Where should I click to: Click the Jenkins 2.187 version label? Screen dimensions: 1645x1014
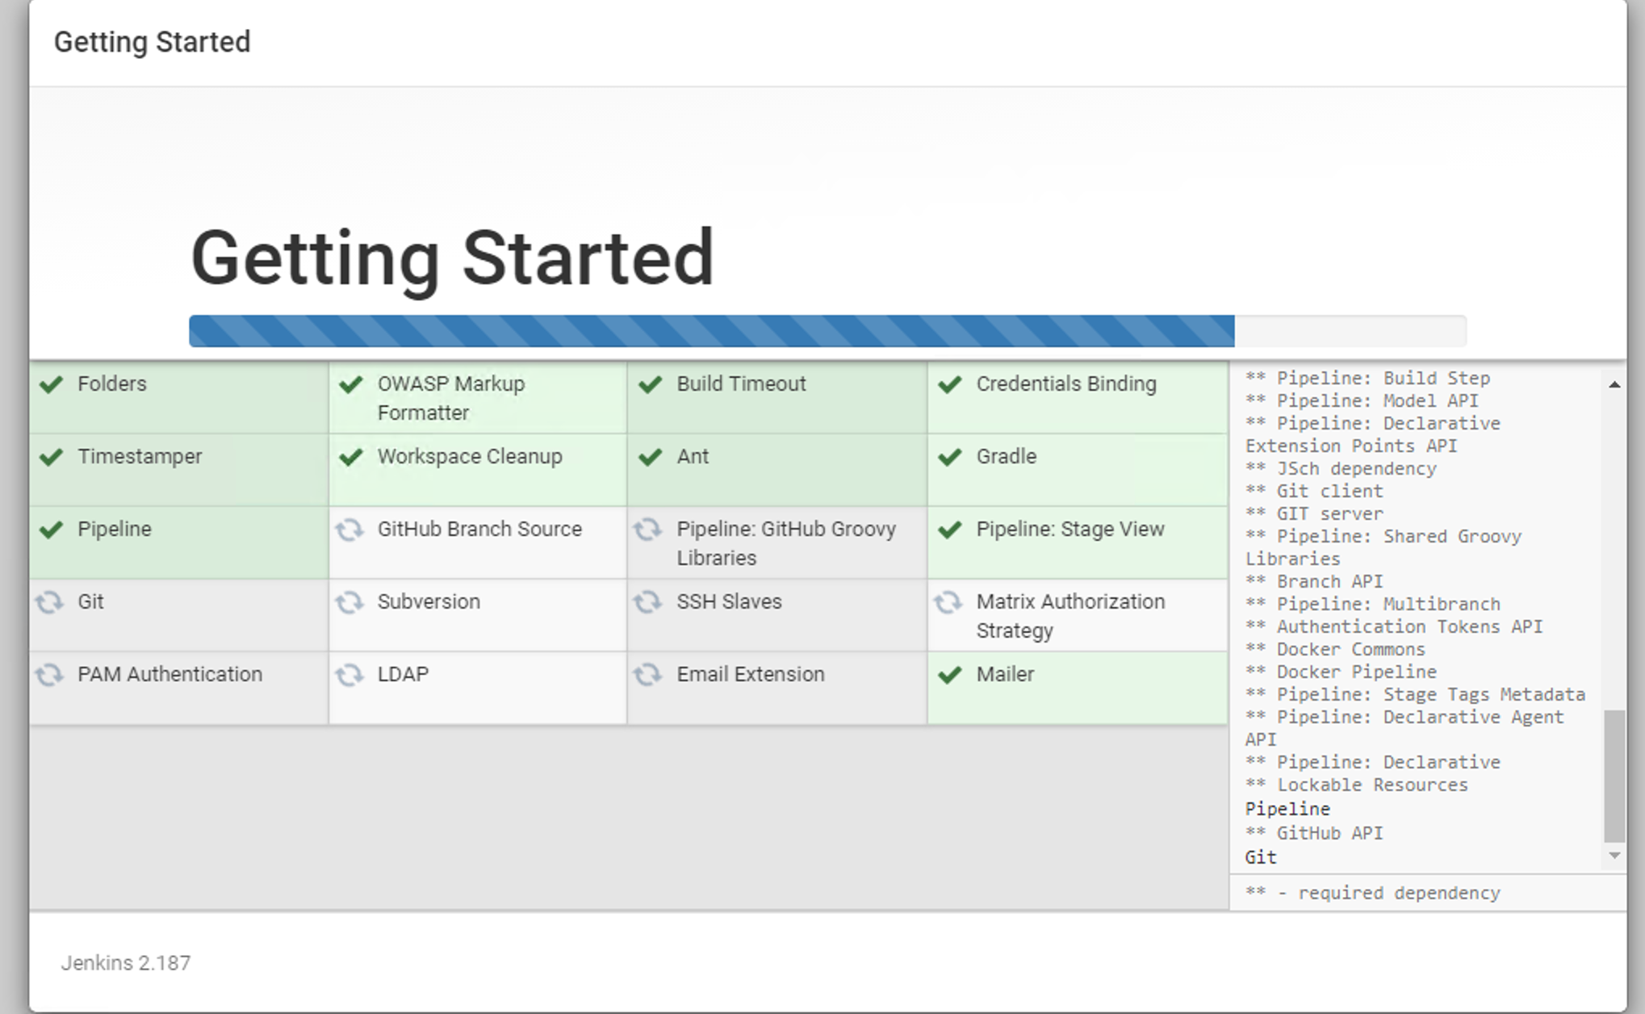click(x=113, y=962)
